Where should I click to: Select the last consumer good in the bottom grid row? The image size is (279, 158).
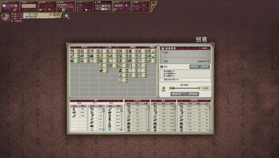[x=123, y=80]
